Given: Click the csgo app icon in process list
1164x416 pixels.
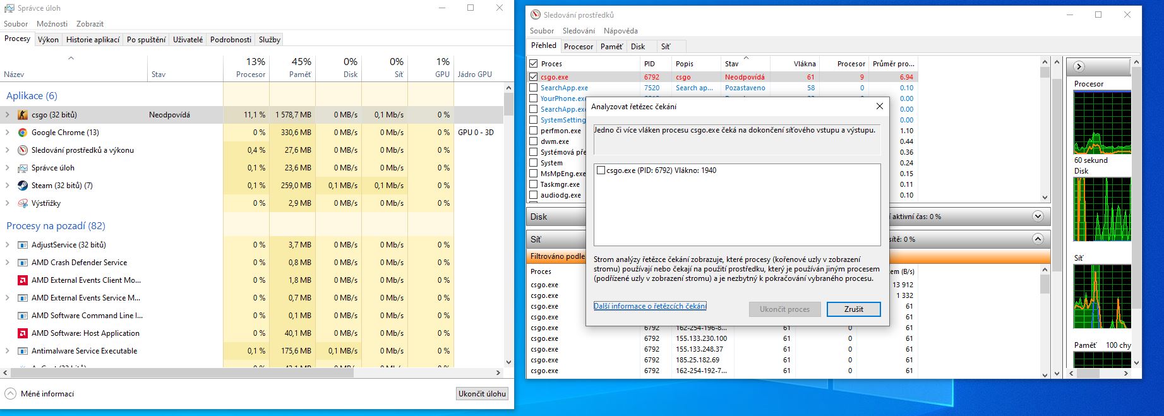Looking at the screenshot, I should coord(23,115).
